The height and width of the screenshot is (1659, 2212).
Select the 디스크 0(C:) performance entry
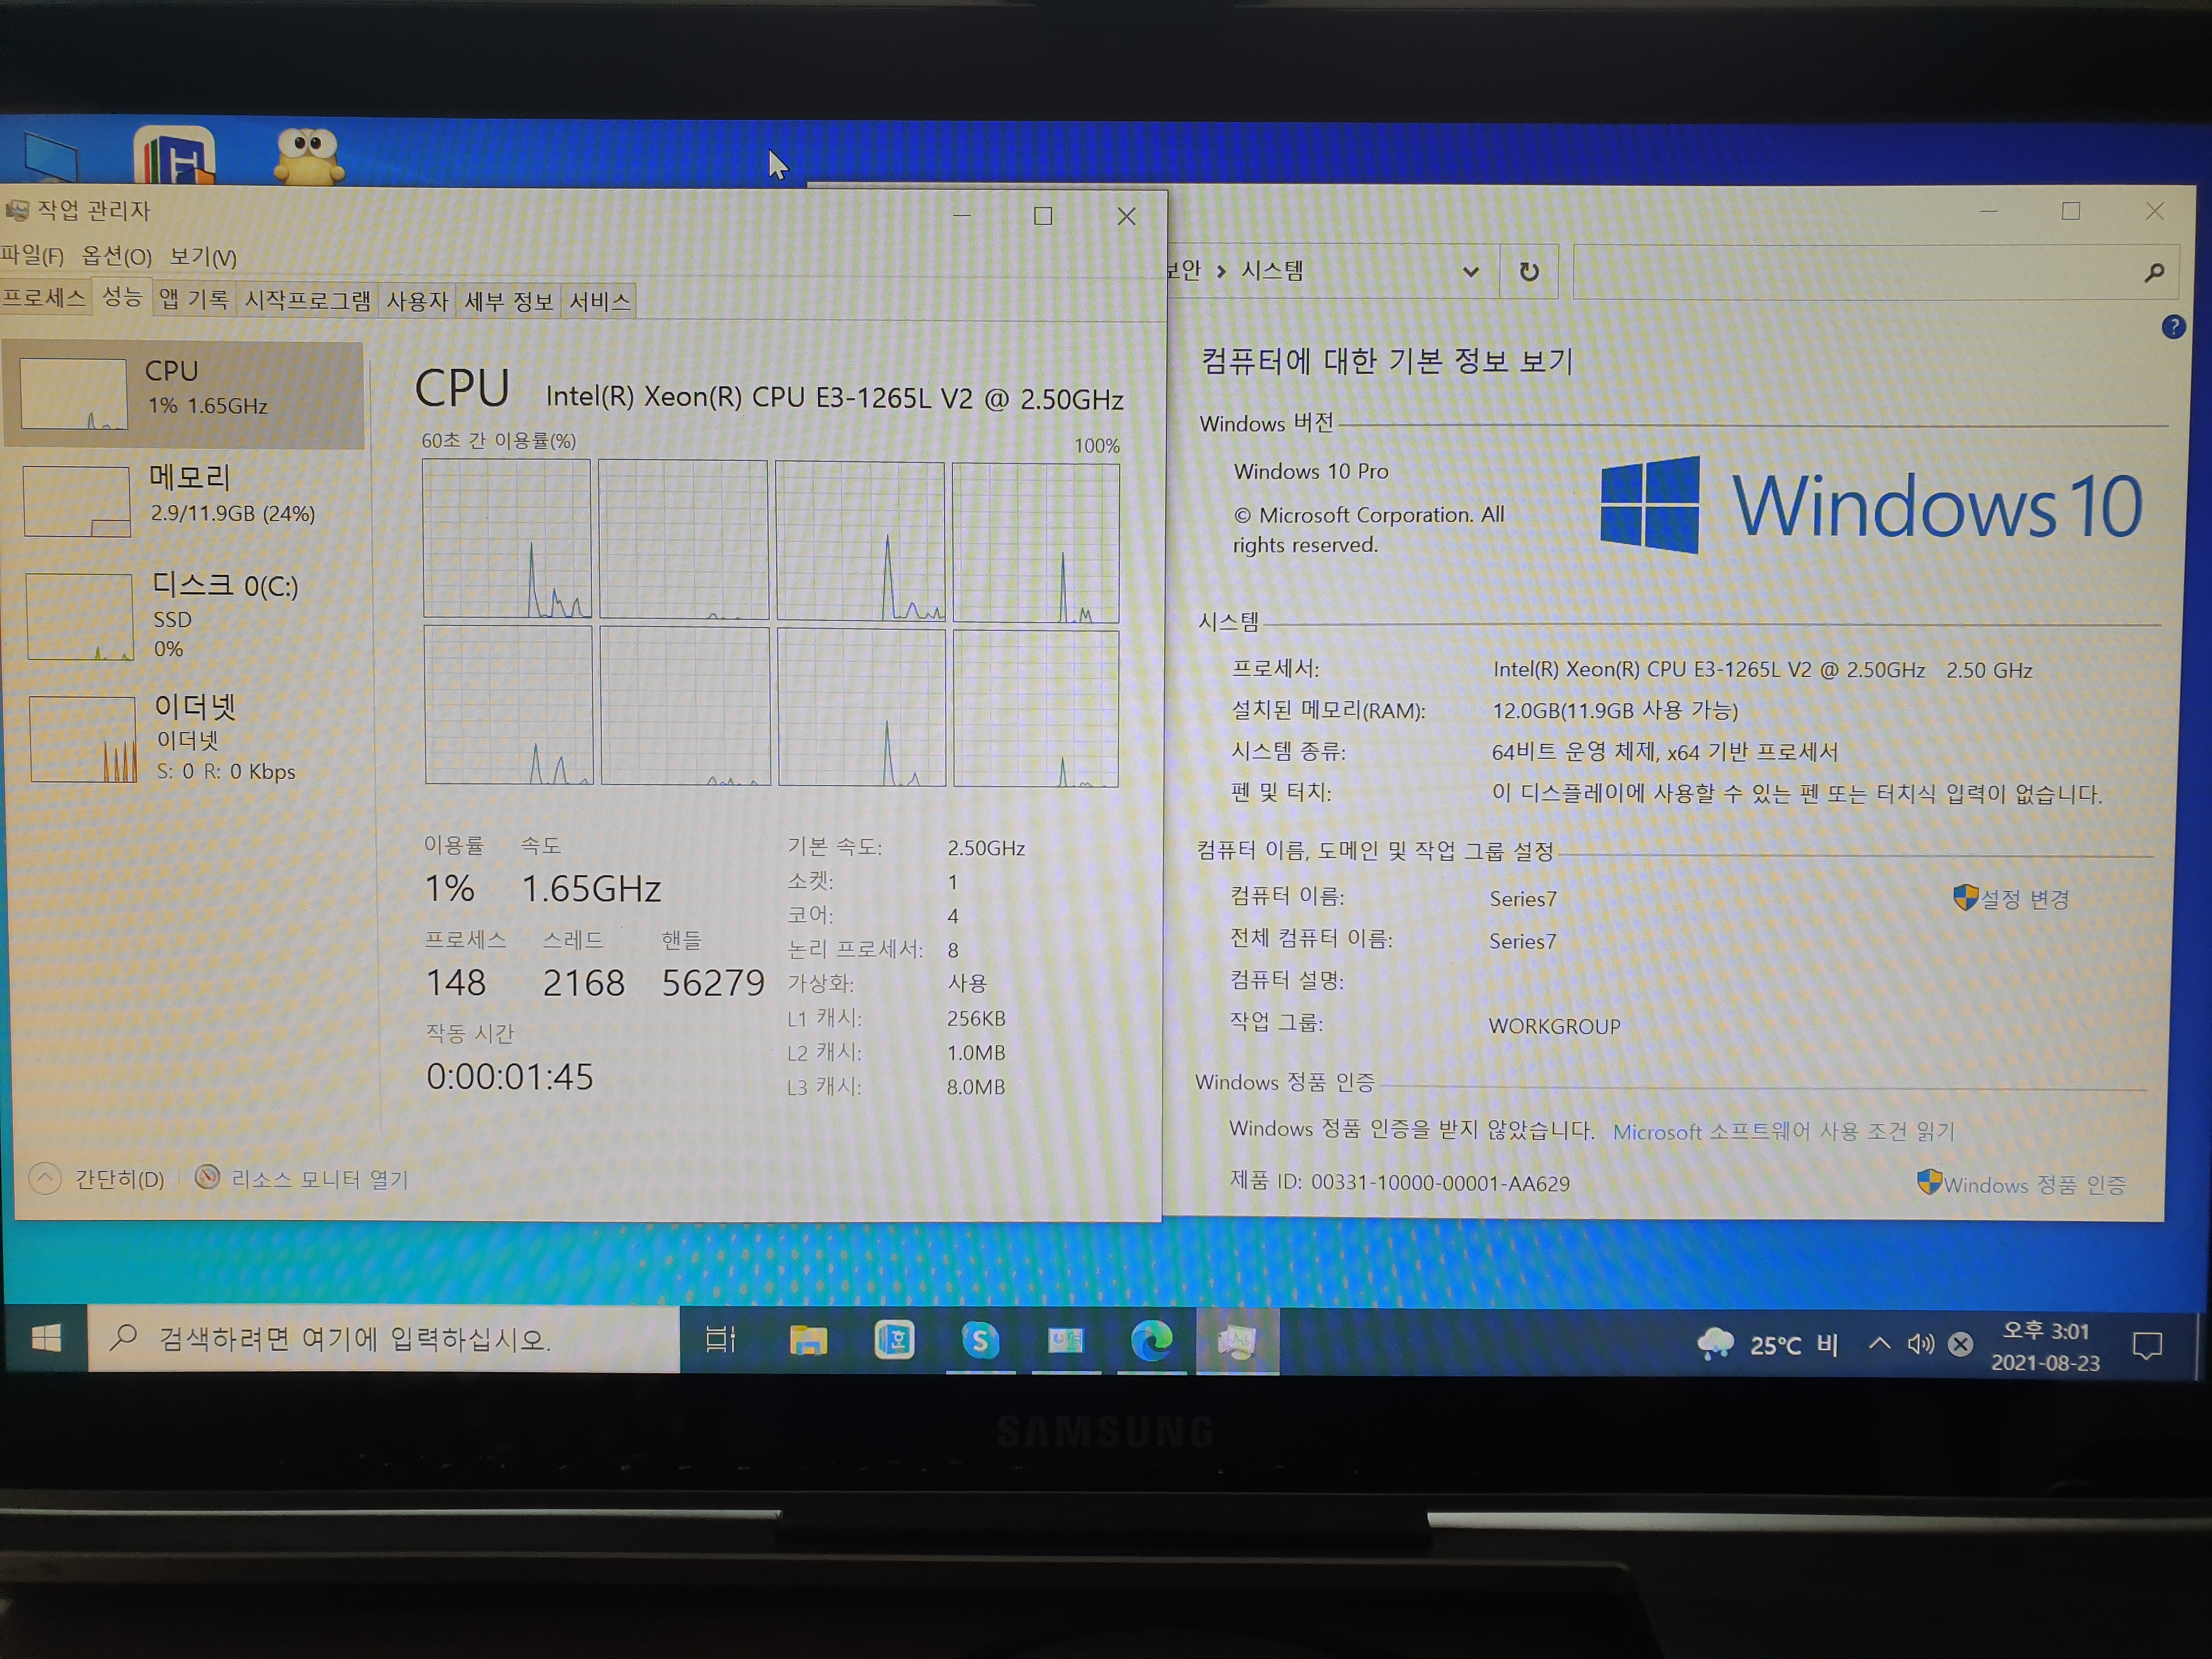click(184, 616)
